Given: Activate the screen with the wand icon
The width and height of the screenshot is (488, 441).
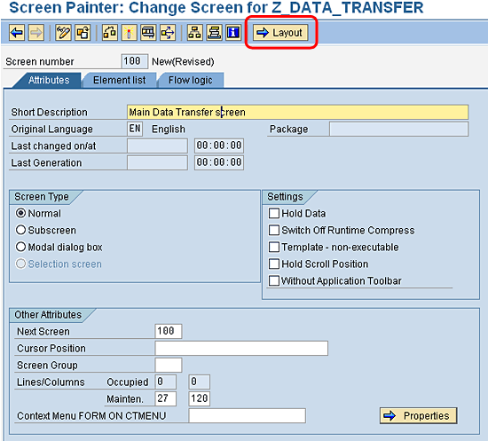Looking at the screenshot, I should (x=130, y=33).
